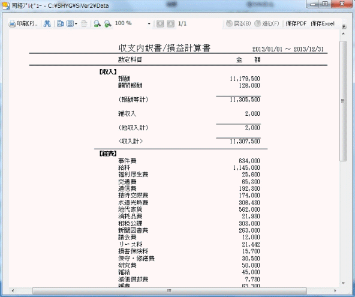The image size is (355, 297).
Task: Click the (他収入計) subtotal label
Action: click(x=133, y=128)
